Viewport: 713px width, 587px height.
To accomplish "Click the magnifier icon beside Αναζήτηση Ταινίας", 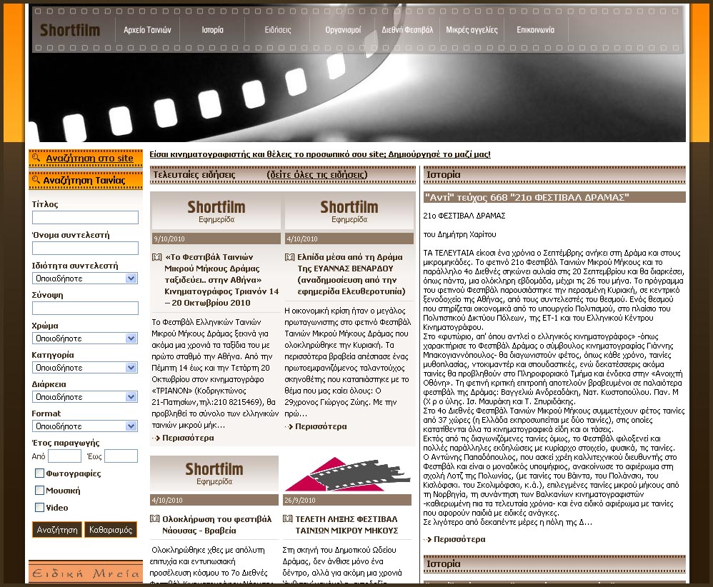I will tap(36, 180).
